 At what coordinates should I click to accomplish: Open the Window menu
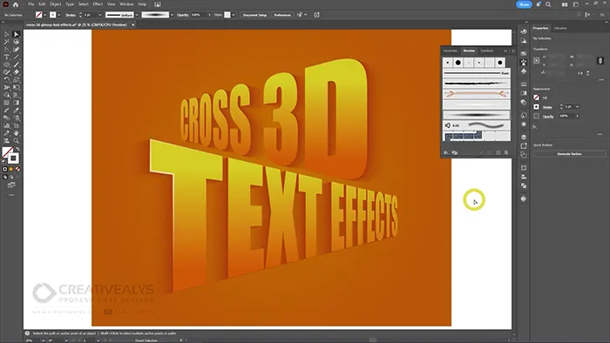pos(126,4)
